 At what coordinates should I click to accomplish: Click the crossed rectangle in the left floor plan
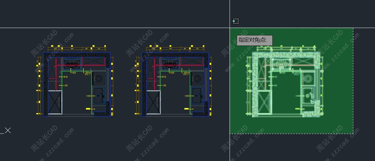click(55, 102)
